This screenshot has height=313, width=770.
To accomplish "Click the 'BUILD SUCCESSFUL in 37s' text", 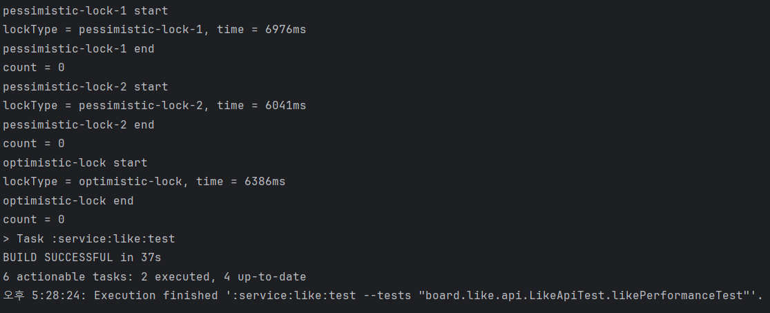I will [x=82, y=258].
